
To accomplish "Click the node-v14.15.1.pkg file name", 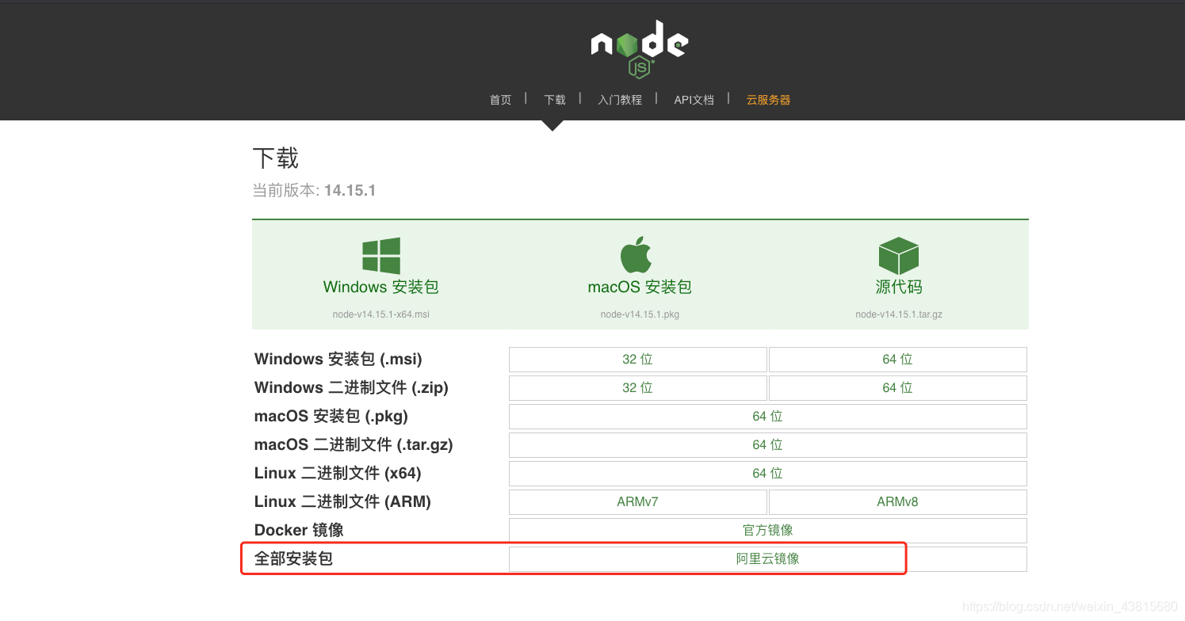I will [x=640, y=314].
